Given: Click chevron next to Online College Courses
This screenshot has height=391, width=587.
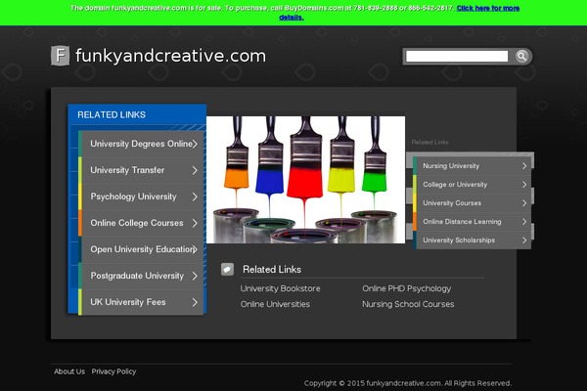Looking at the screenshot, I should pos(195,223).
